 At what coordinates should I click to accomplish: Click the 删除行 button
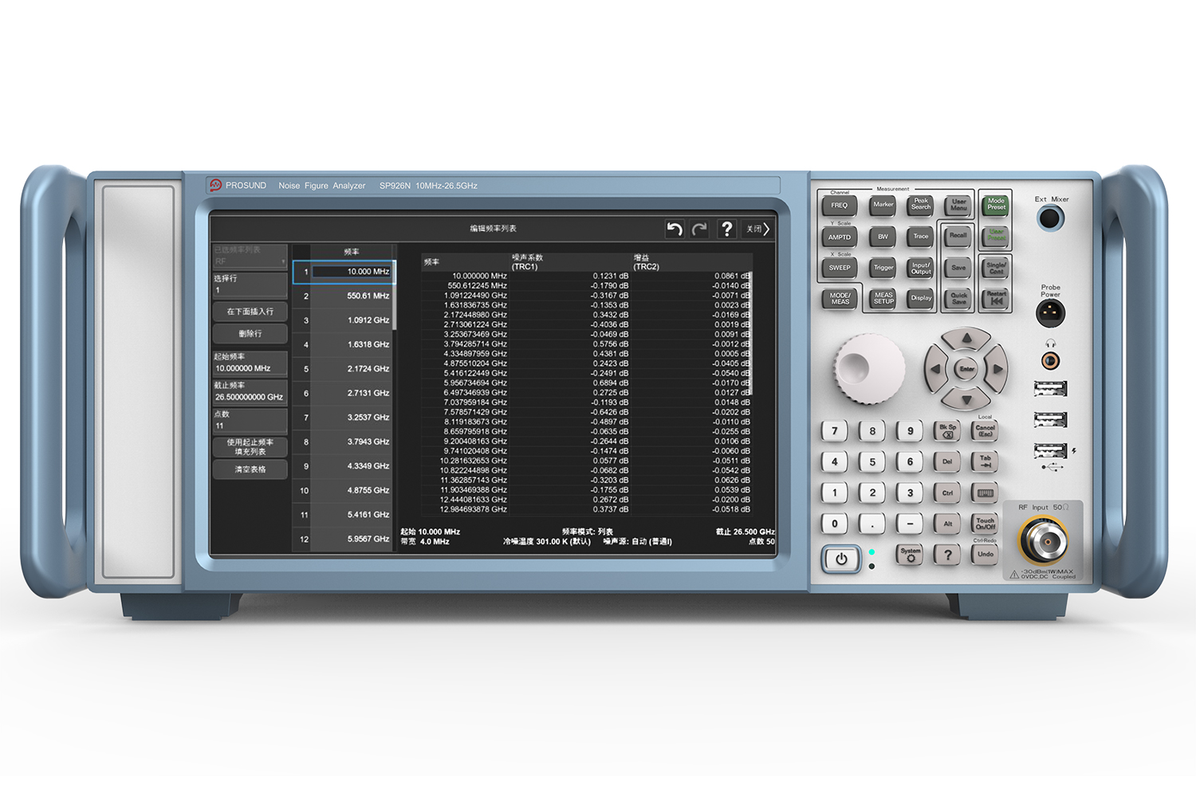(250, 334)
